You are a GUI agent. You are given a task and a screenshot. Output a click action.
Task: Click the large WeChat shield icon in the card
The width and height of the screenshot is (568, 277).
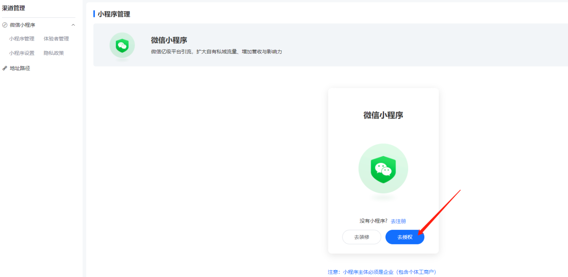383,169
